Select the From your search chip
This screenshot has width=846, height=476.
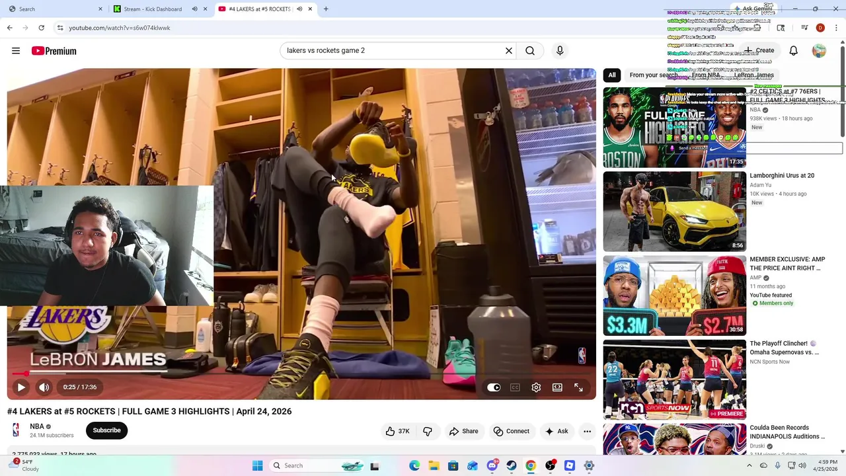[x=653, y=75]
